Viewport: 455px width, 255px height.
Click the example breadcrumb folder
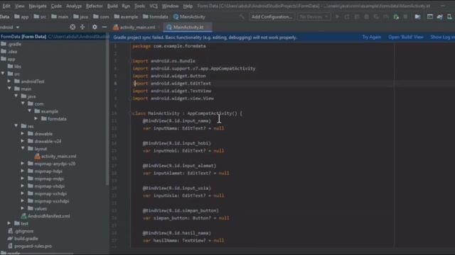coord(126,17)
